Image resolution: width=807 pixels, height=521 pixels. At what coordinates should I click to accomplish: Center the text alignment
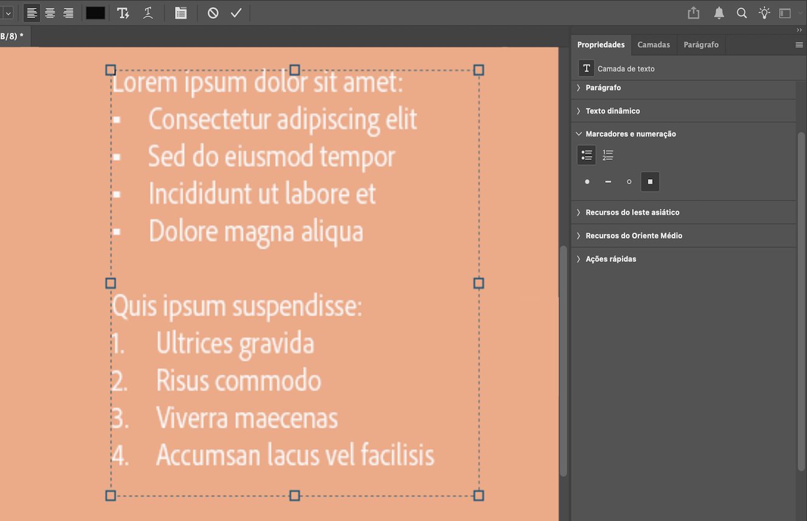(x=50, y=13)
